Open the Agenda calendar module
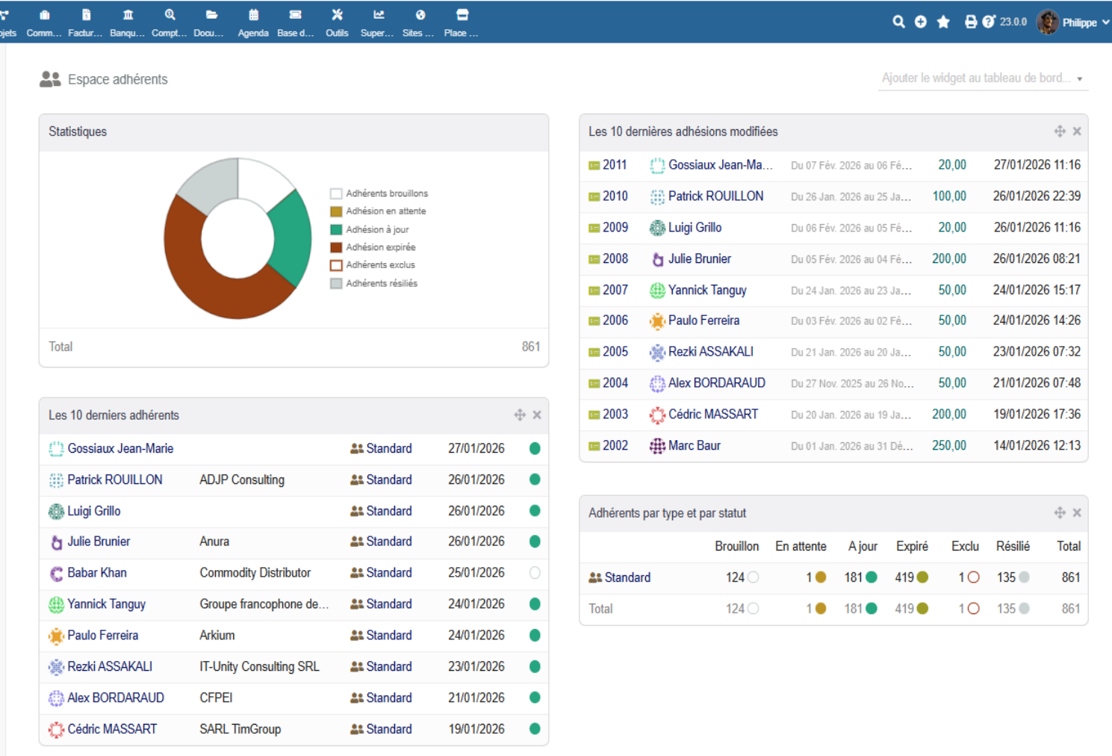The height and width of the screenshot is (756, 1112). coord(253,22)
